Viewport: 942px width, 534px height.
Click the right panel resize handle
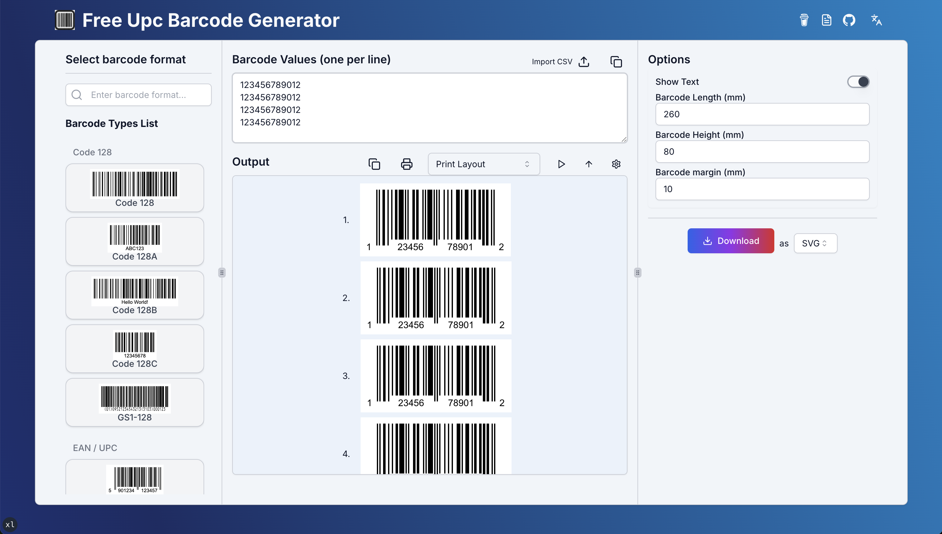[x=638, y=273]
